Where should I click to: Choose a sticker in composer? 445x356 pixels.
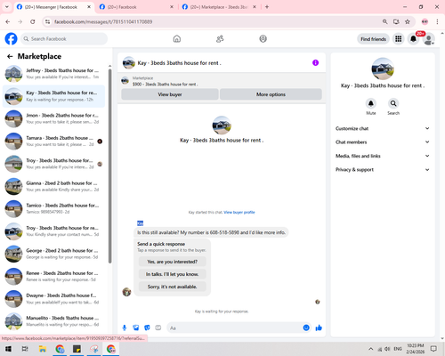[147, 328]
